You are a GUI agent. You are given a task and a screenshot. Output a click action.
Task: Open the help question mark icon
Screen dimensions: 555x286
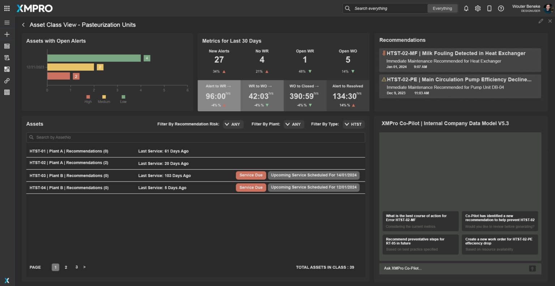pyautogui.click(x=501, y=8)
